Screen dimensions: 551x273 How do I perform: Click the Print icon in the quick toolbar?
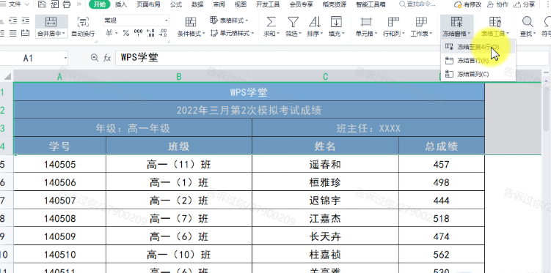(x=67, y=4)
